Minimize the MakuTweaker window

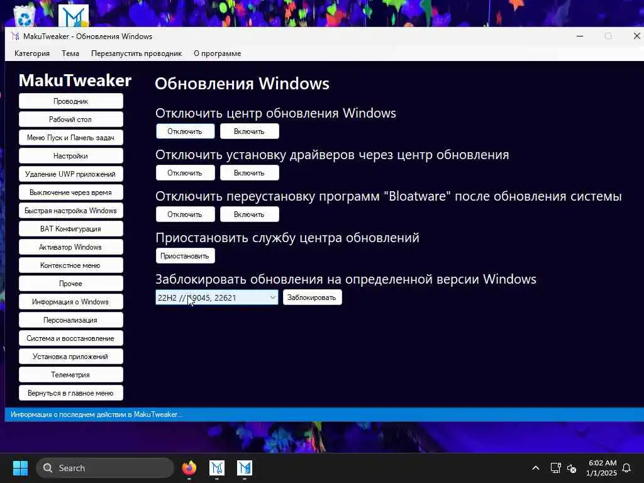[579, 36]
